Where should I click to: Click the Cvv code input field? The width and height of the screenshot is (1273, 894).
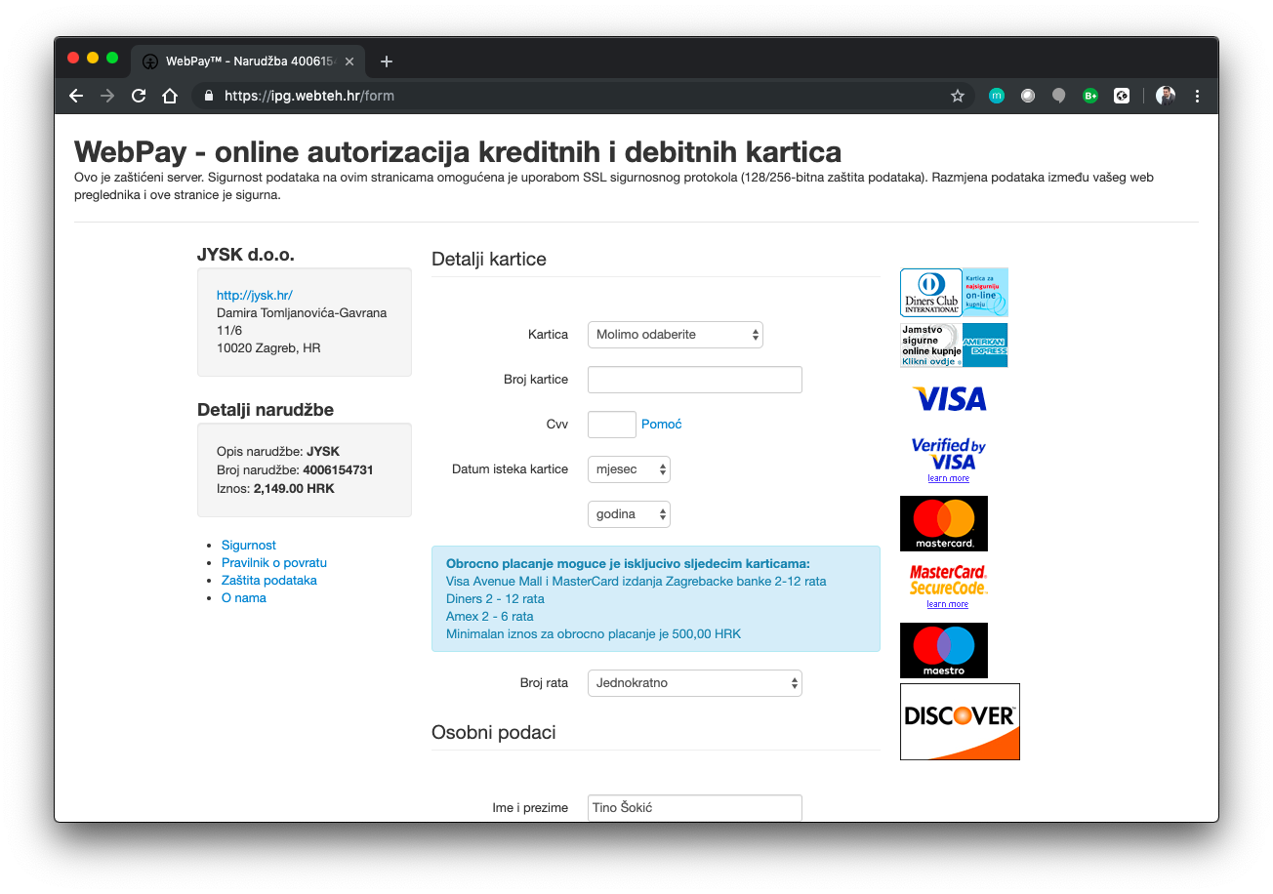click(x=611, y=425)
